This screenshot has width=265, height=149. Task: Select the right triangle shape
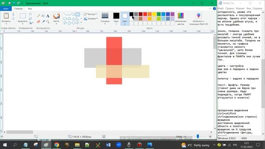coord(77,19)
